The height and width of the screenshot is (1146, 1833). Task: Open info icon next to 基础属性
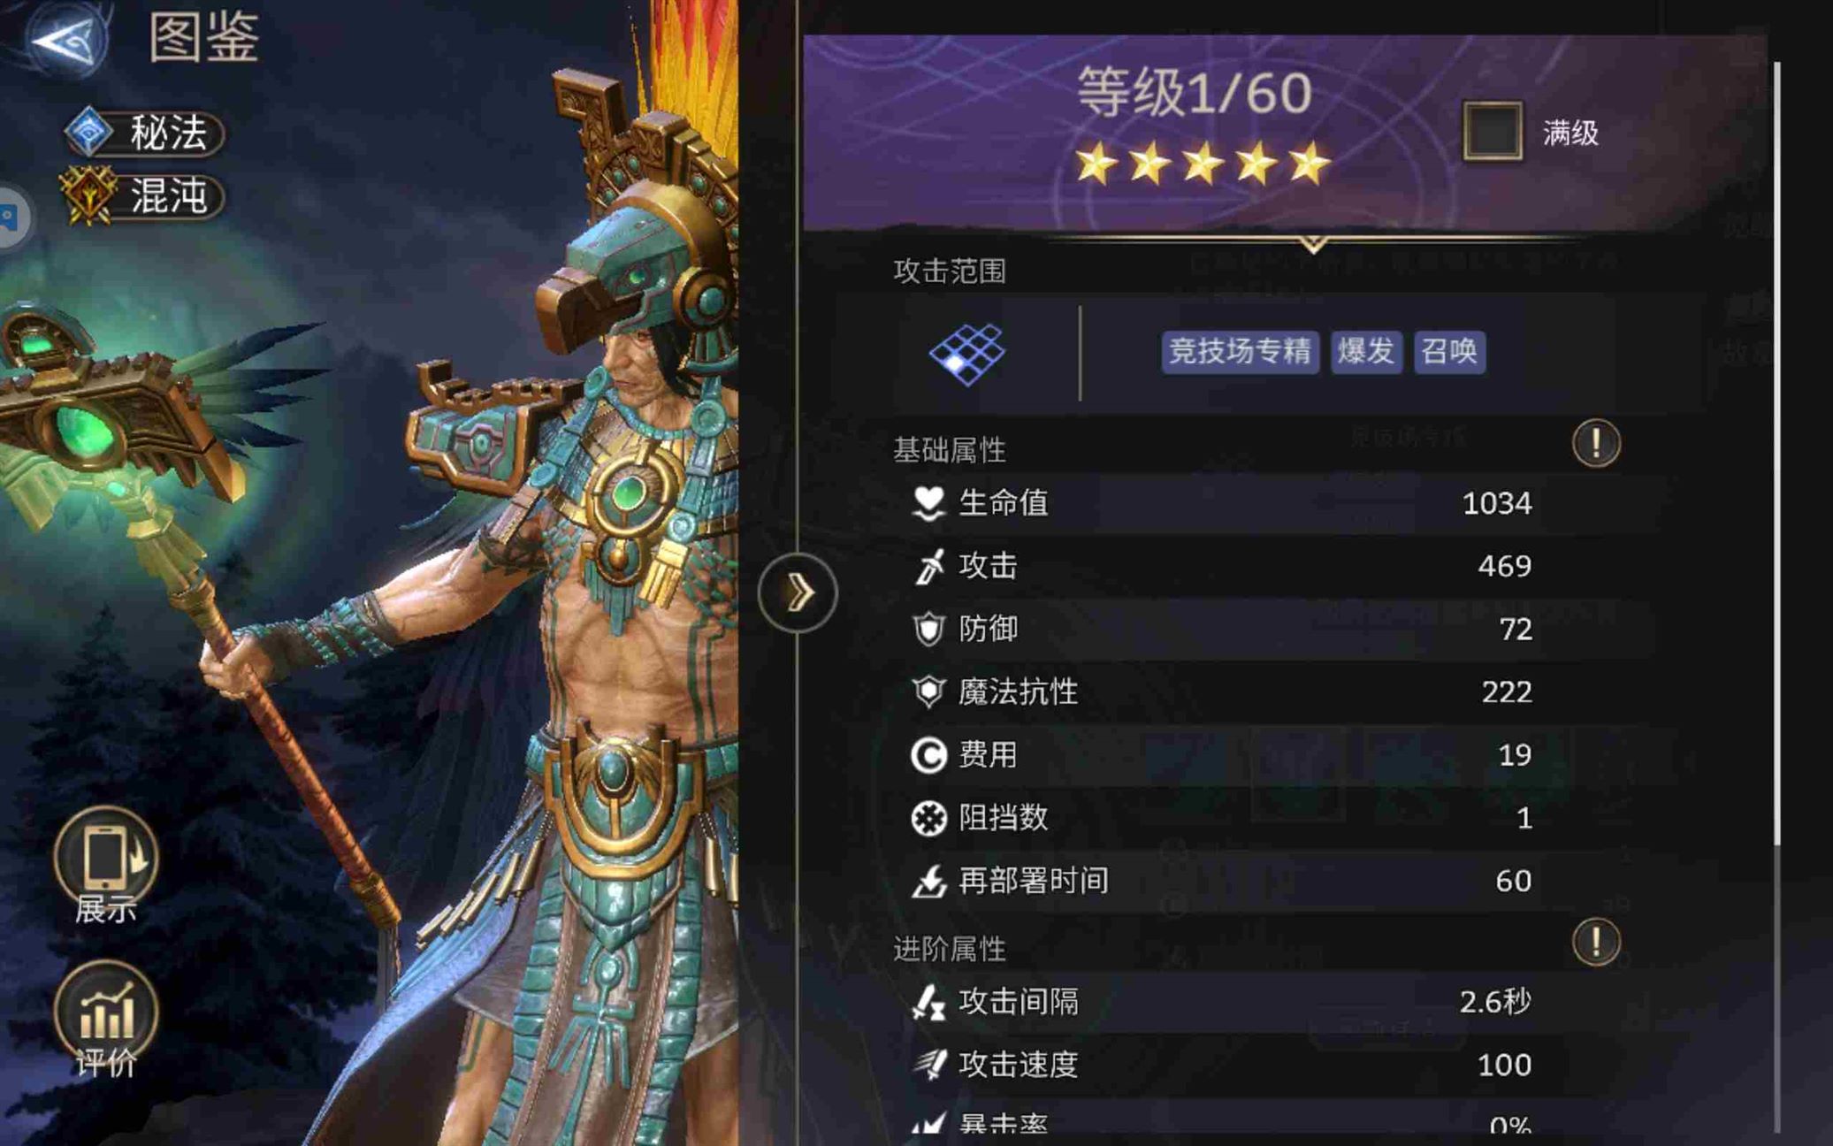tap(1596, 442)
